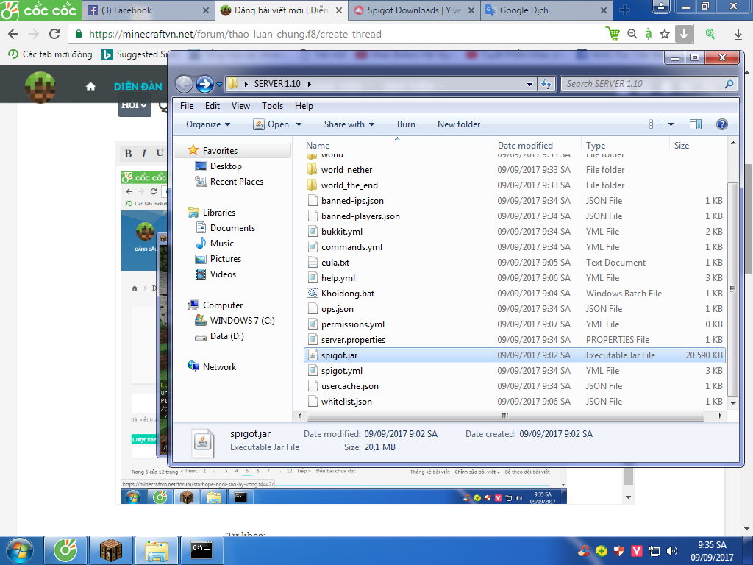Click the shopping cart icon in address bar

point(613,34)
